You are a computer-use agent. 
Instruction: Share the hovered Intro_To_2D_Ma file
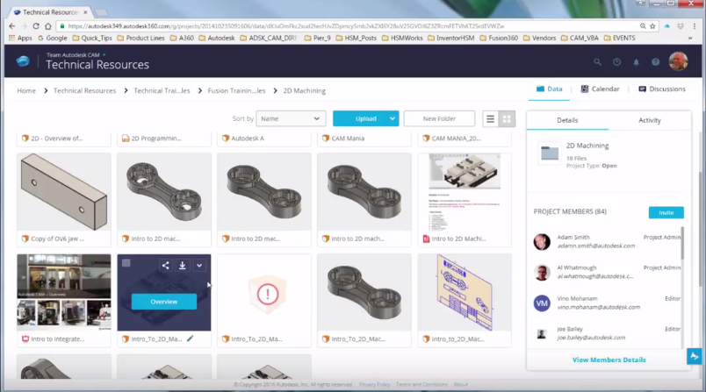(x=166, y=265)
